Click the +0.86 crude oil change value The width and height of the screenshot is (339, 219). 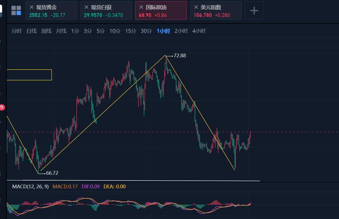(x=160, y=15)
